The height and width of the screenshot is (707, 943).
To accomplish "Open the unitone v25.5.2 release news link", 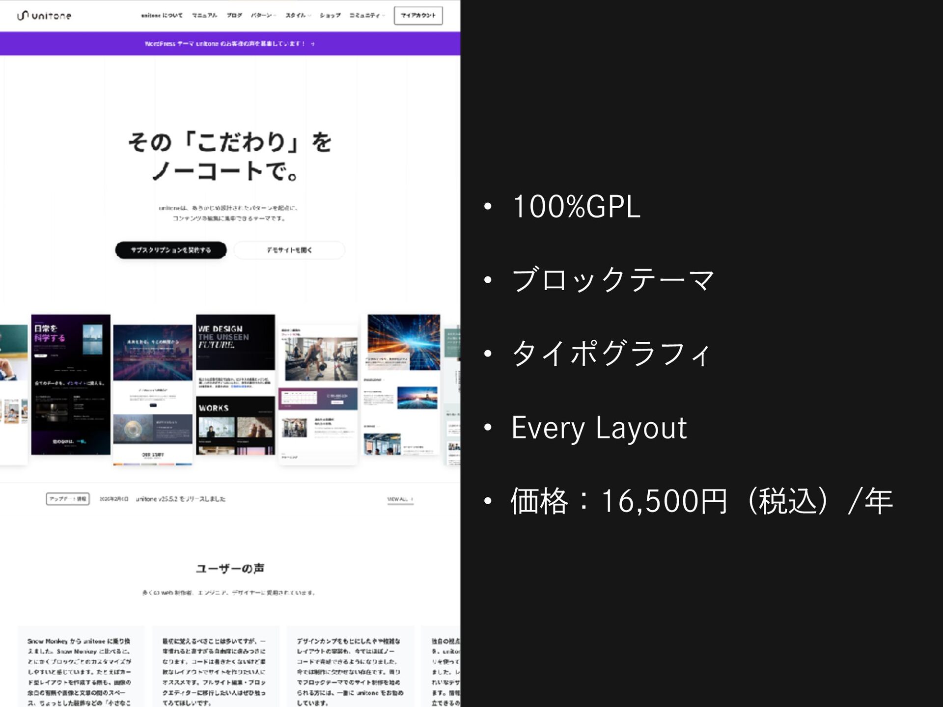I will click(180, 499).
